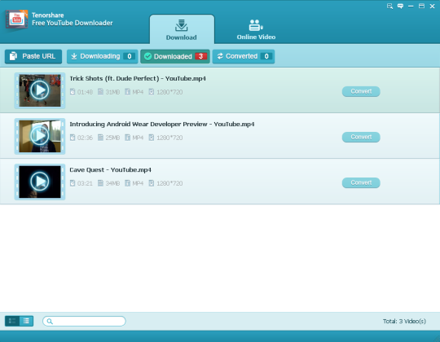This screenshot has height=342, width=440.
Task: Click the Tenorshare YouTube Downloader logo
Action: tap(17, 19)
